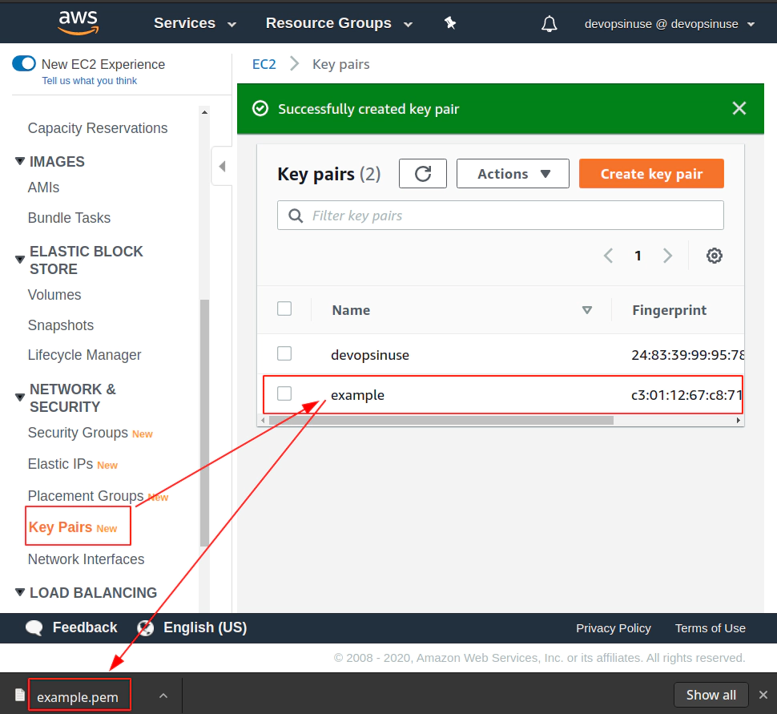Open table preferences gear
This screenshot has width=777, height=714.
(x=714, y=256)
